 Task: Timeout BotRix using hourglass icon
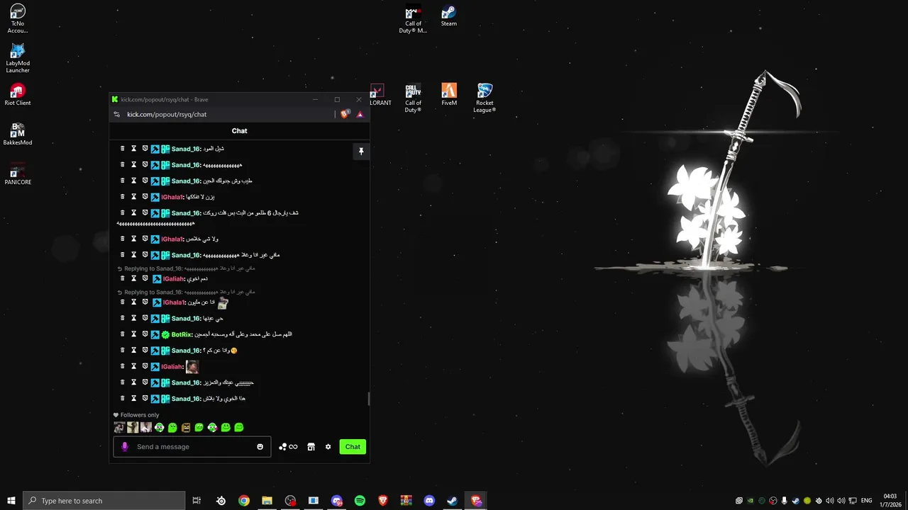(x=133, y=334)
